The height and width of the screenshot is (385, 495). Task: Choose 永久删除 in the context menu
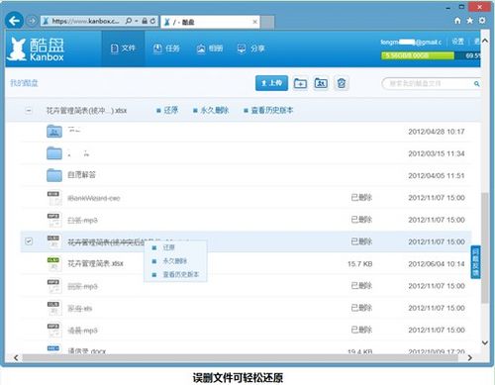(175, 261)
